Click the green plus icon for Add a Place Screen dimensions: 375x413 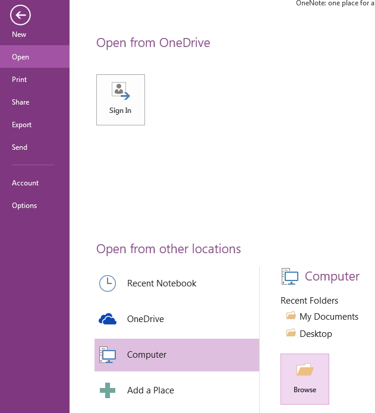click(108, 390)
